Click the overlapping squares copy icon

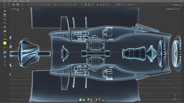coord(89,5)
